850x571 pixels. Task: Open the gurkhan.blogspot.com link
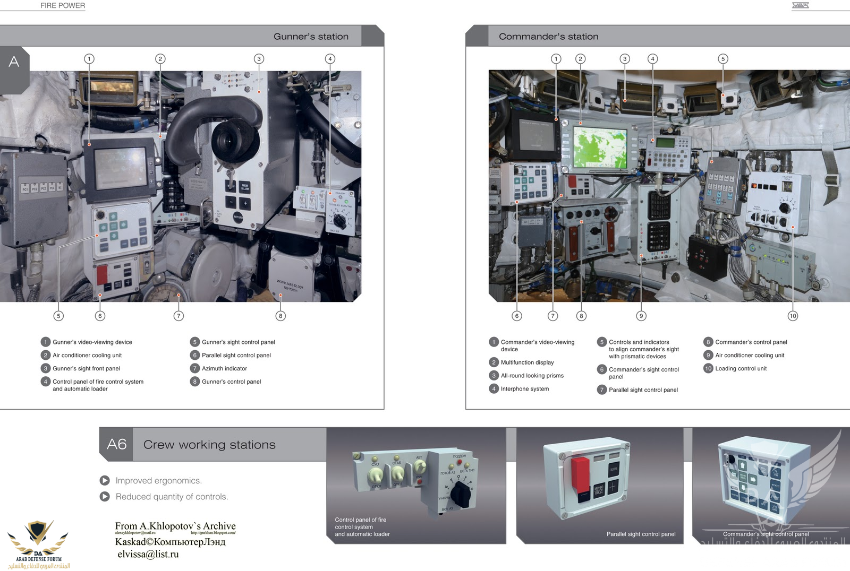tap(212, 533)
